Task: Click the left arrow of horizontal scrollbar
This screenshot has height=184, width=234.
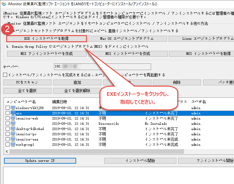Action: (x=7, y=151)
